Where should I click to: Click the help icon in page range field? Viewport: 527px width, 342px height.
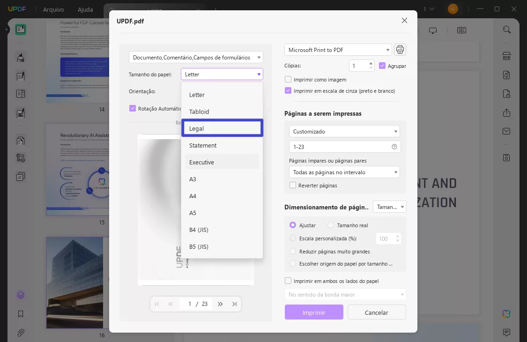point(394,147)
